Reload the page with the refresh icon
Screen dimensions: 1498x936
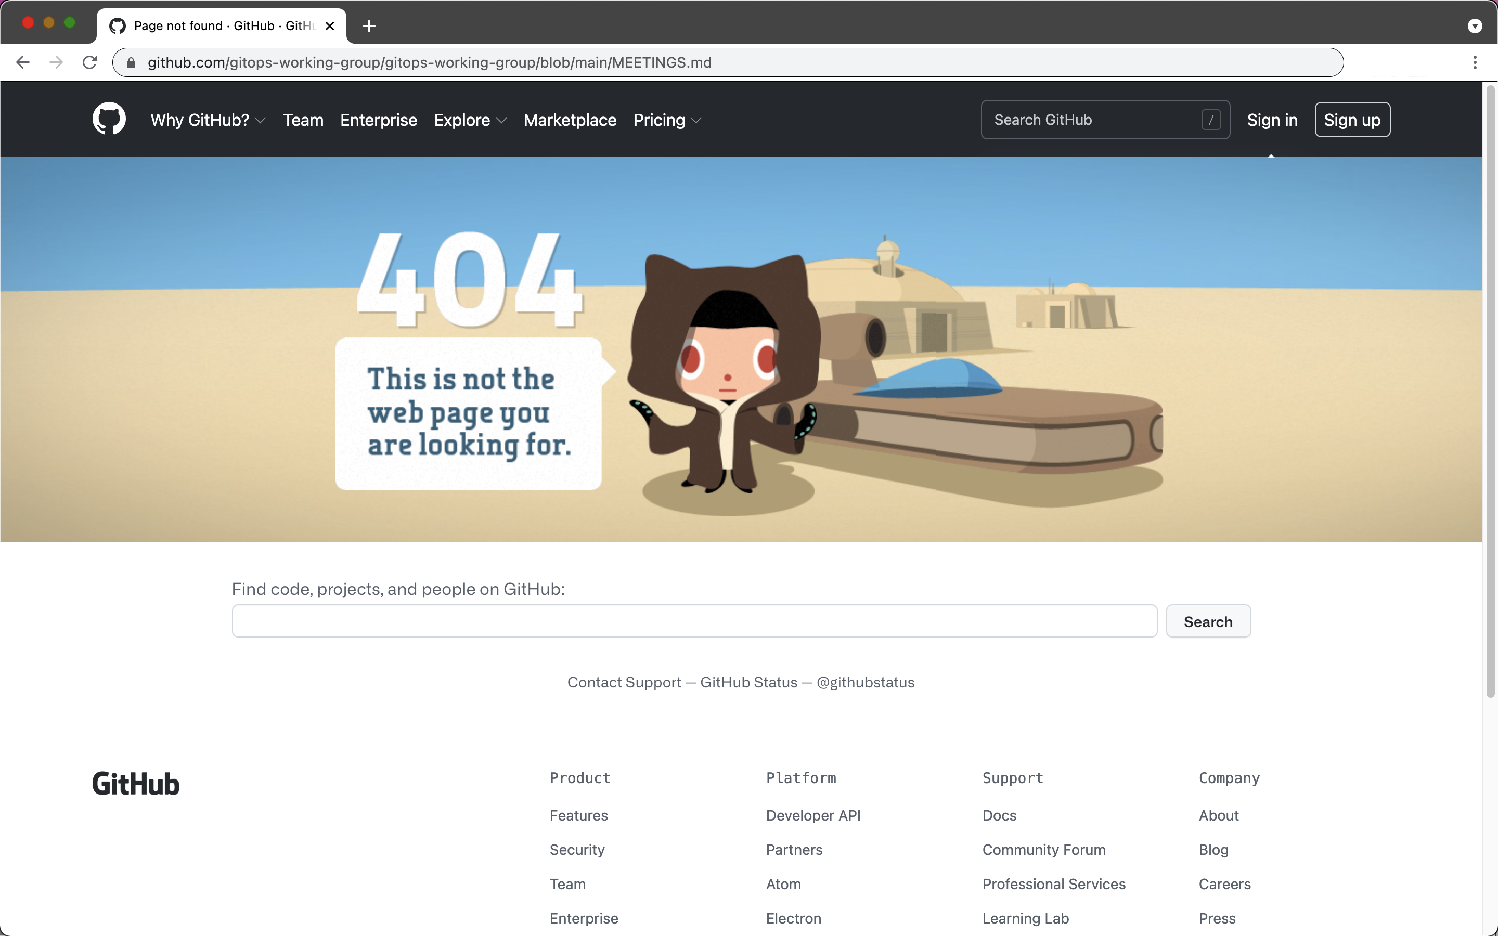click(90, 62)
